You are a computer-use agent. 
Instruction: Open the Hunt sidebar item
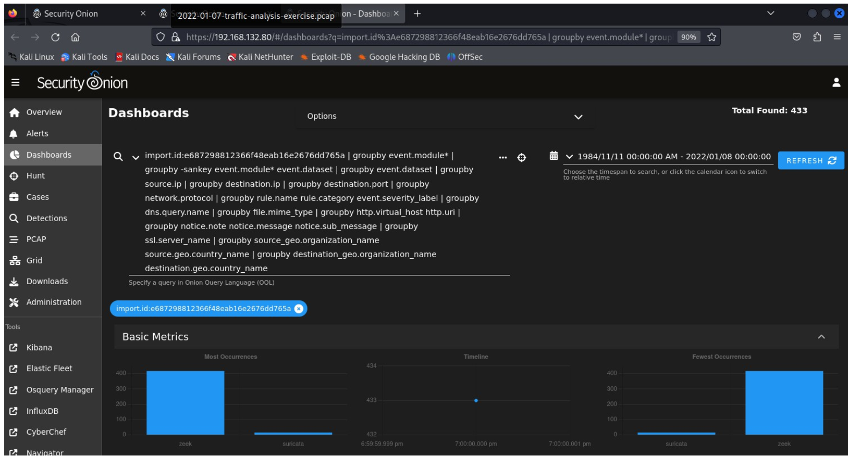tap(35, 176)
